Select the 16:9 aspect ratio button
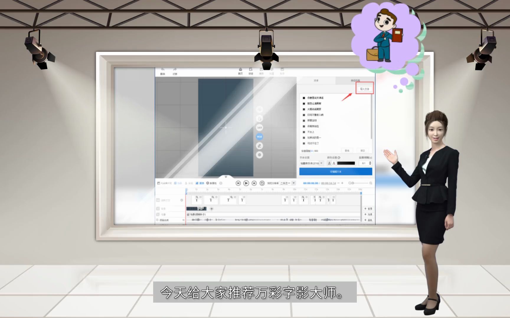The width and height of the screenshot is (510, 318). 259,127
